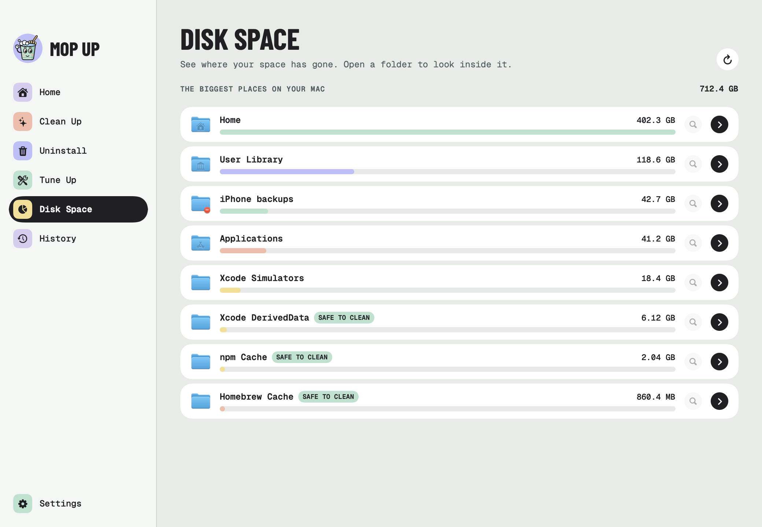Image resolution: width=762 pixels, height=527 pixels.
Task: Click the User Library folder icon
Action: (x=201, y=164)
